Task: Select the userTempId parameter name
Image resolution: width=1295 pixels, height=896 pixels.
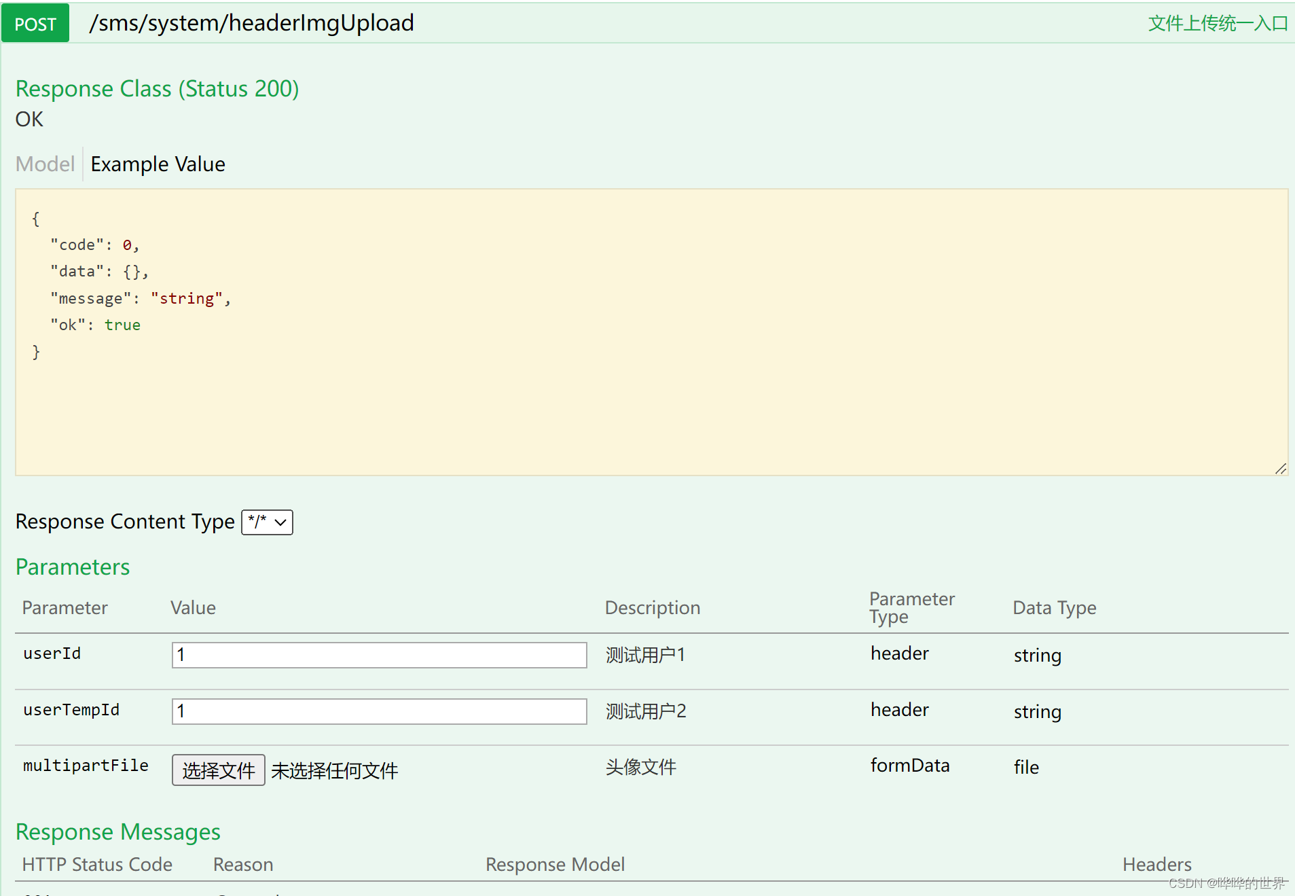Action: click(71, 710)
